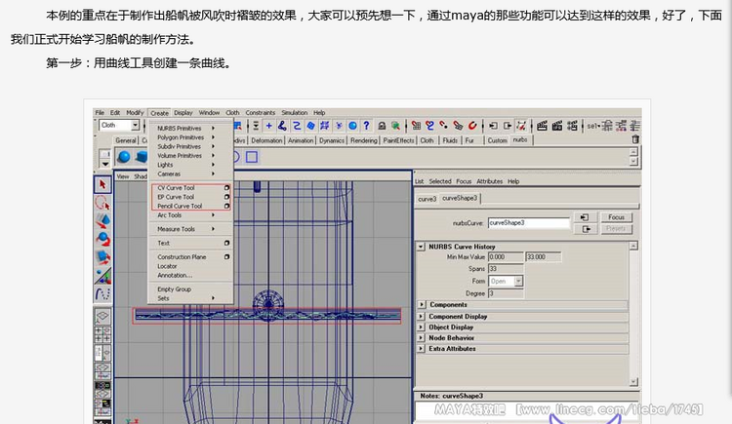Open the CV Curve Tool options box
The height and width of the screenshot is (424, 732).
point(226,188)
